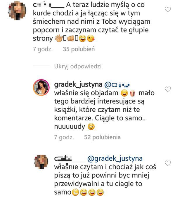182x199 pixels.
Task: View the 35 polubień likes list
Action: tap(79, 49)
